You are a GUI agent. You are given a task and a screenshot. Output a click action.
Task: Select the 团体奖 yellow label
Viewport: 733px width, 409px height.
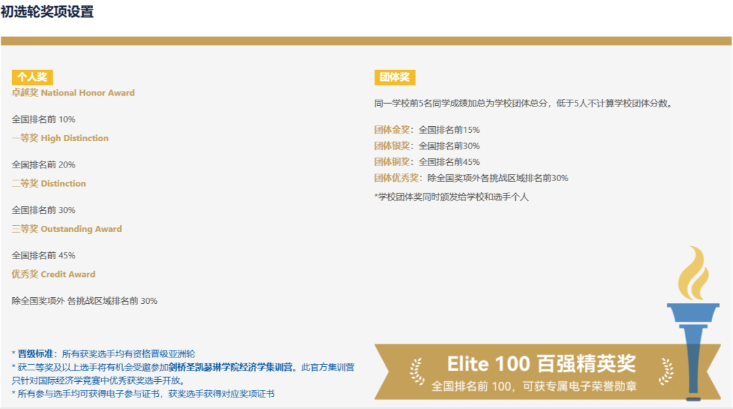click(394, 77)
